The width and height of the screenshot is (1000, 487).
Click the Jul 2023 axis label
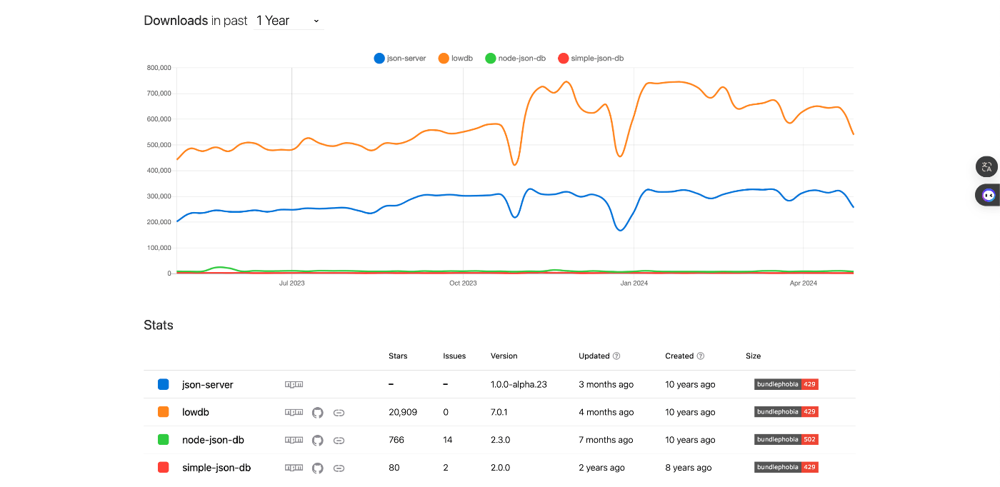(291, 283)
